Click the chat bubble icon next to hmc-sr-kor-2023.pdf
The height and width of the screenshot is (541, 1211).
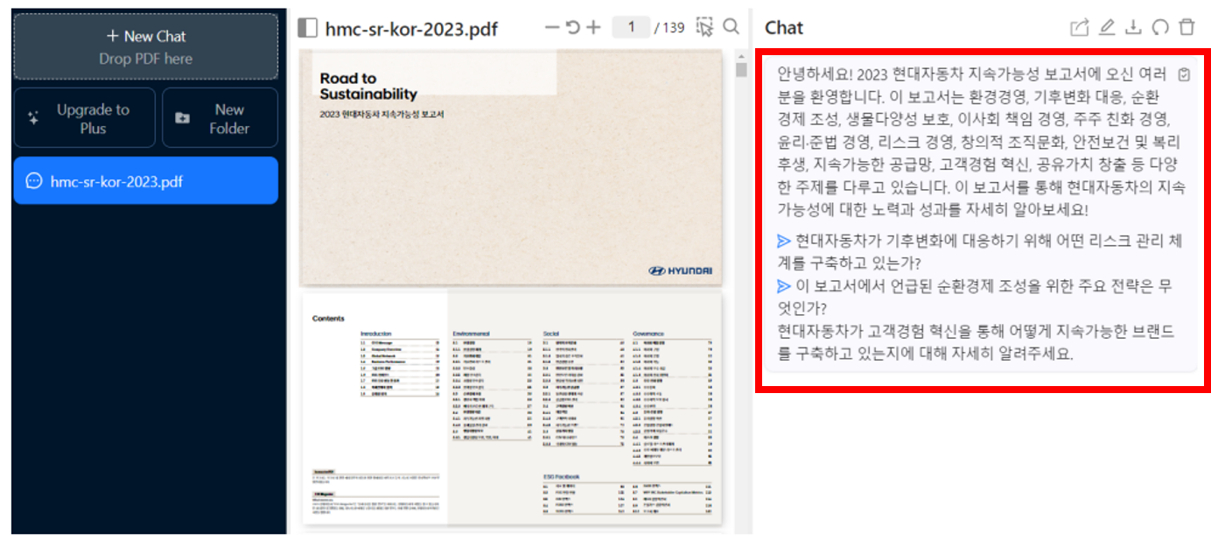tap(34, 181)
